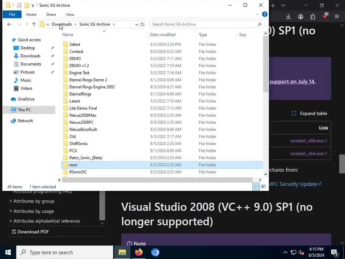The width and height of the screenshot is (345, 259).
Task: Select the Contest folder icon
Action: [x=65, y=52]
